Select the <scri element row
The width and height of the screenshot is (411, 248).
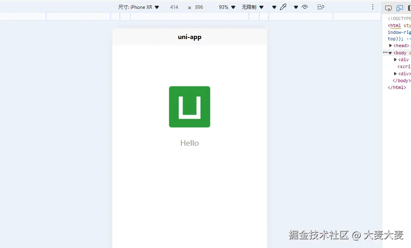[x=404, y=67]
